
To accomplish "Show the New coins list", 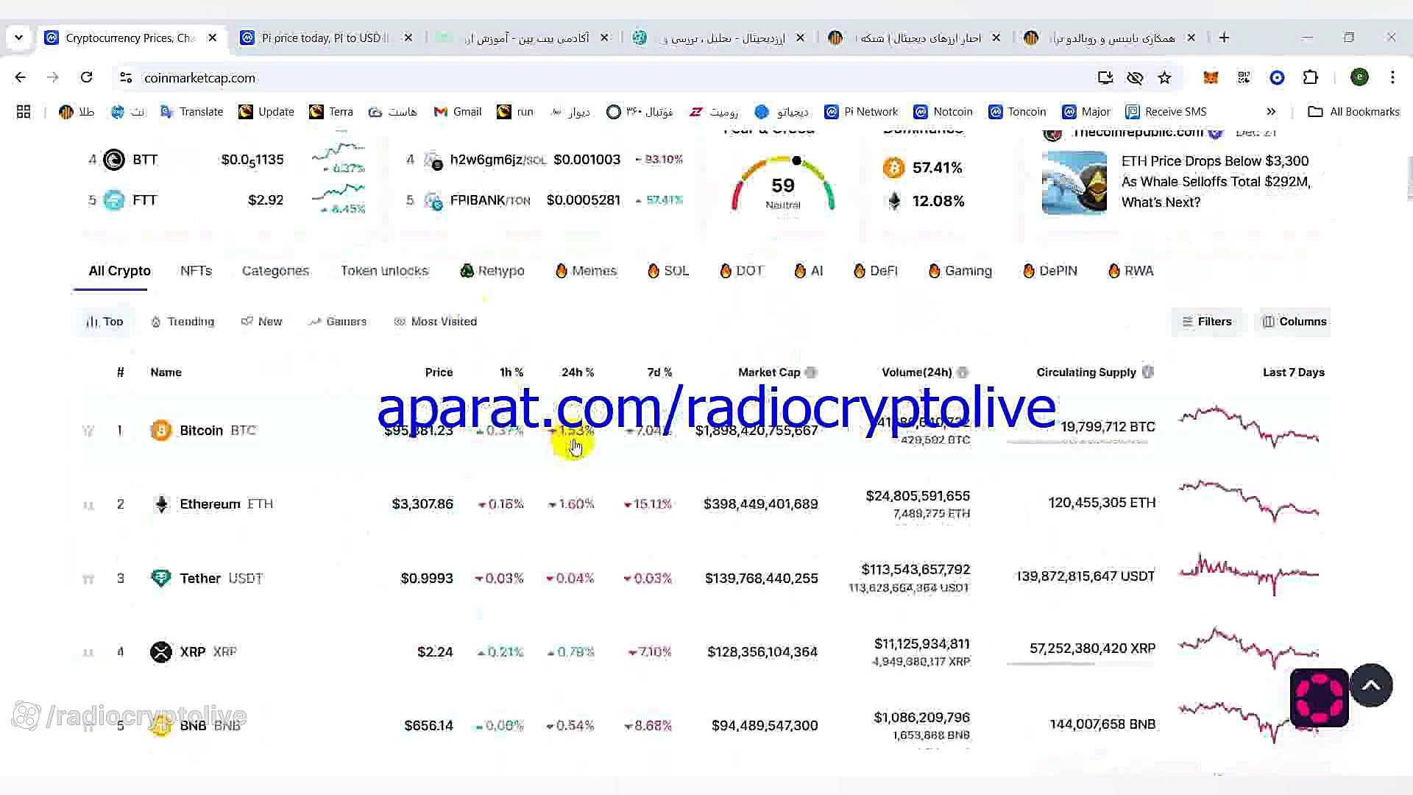I will 262,322.
